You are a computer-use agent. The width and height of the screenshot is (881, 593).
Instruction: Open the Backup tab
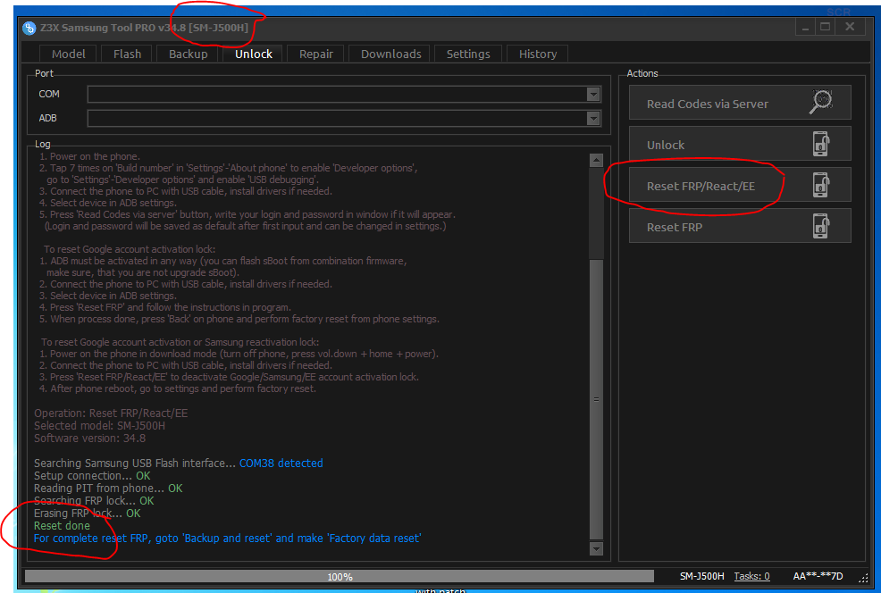pyautogui.click(x=189, y=54)
